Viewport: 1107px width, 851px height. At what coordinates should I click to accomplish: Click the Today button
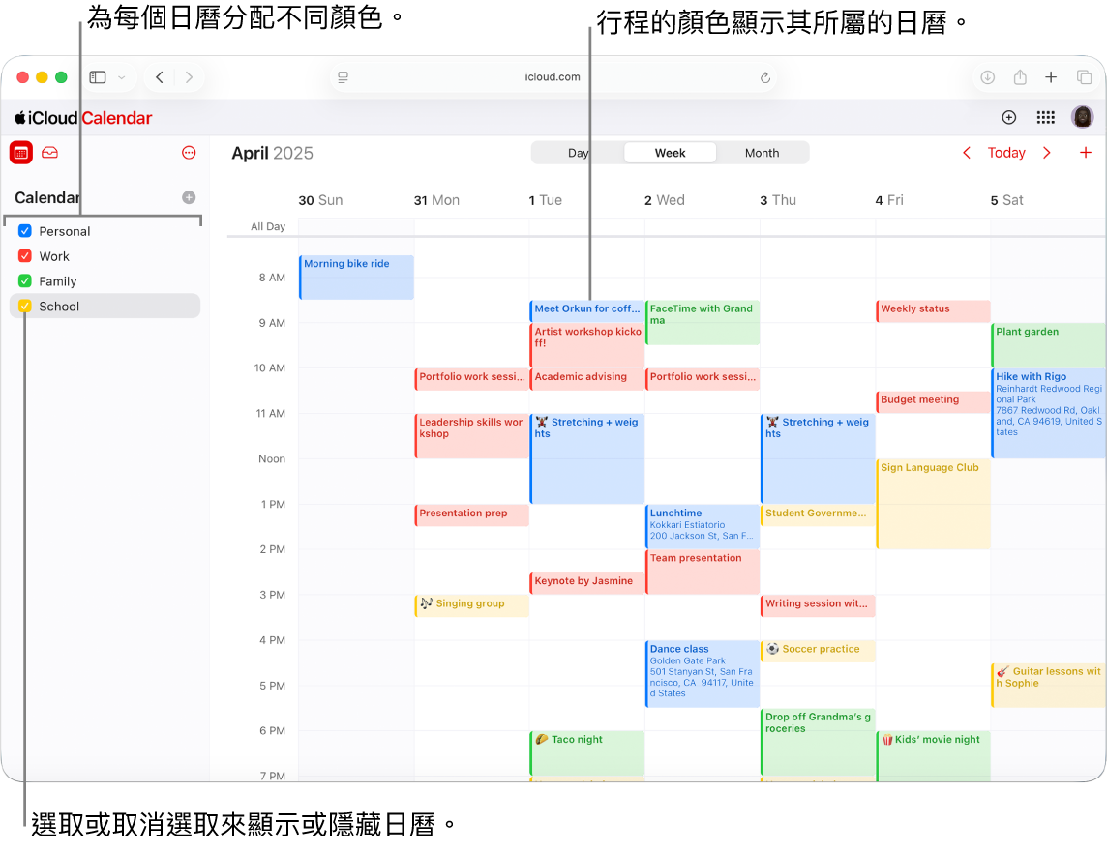point(1006,152)
